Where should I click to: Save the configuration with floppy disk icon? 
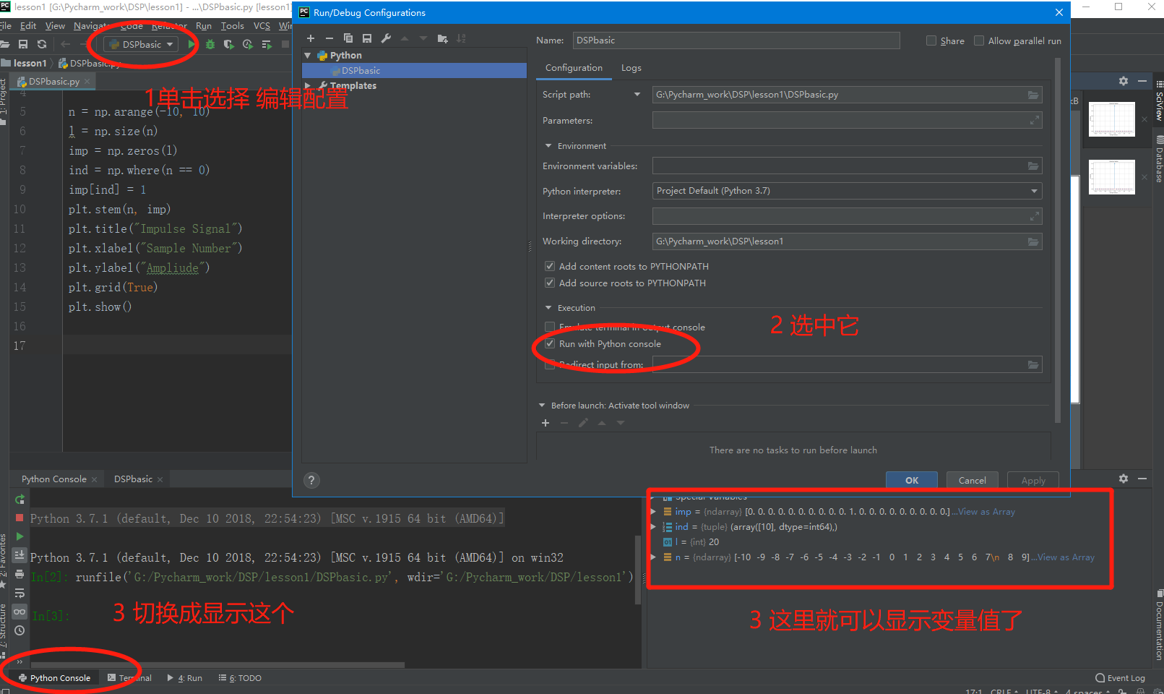pyautogui.click(x=366, y=38)
